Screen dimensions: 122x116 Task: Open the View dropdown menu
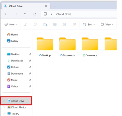[x=107, y=24]
